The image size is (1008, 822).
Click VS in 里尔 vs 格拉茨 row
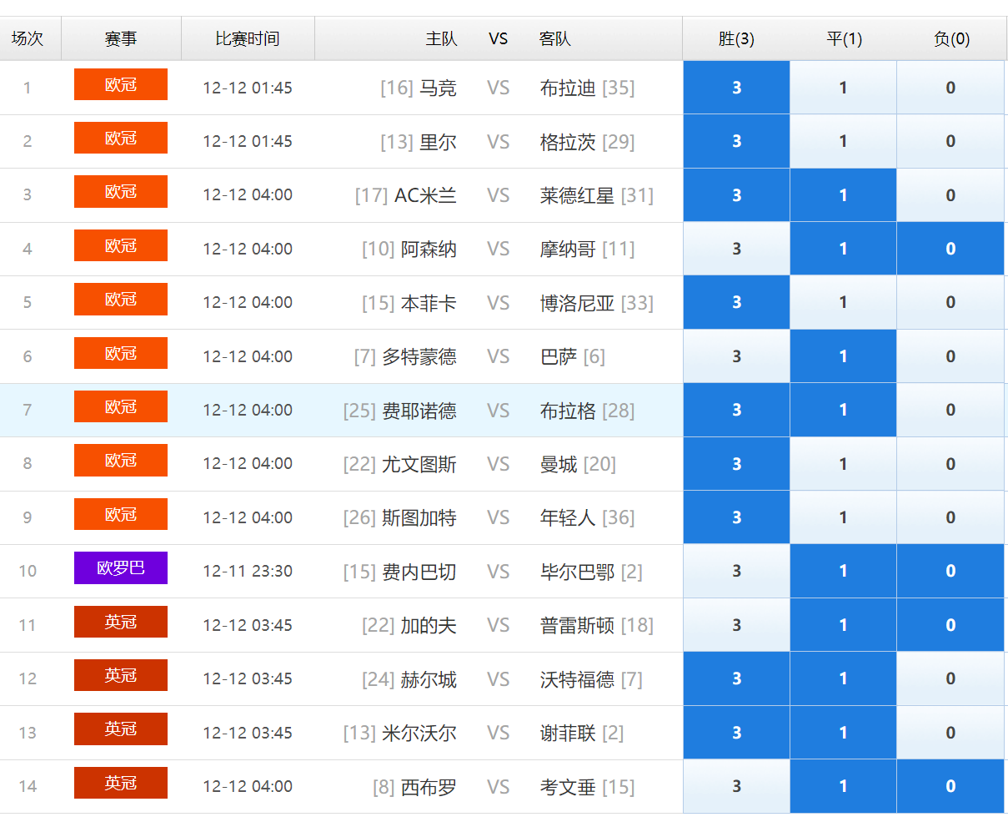(498, 142)
